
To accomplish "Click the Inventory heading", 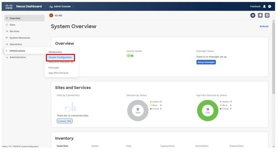I will tap(64, 138).
